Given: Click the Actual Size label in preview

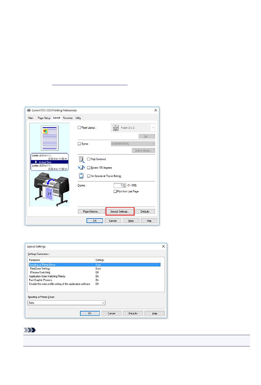Looking at the screenshot, I should [x=45, y=162].
